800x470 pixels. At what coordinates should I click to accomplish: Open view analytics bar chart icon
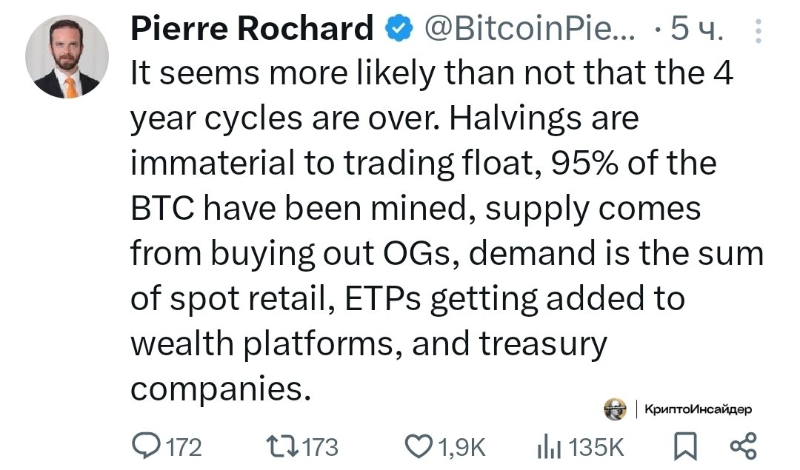pos(549,447)
